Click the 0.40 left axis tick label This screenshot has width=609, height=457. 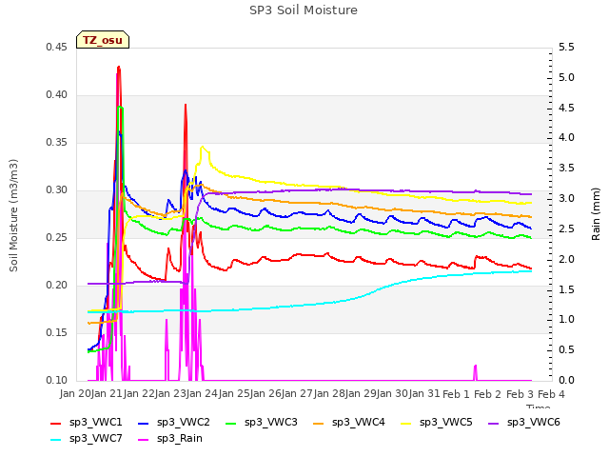pos(56,95)
